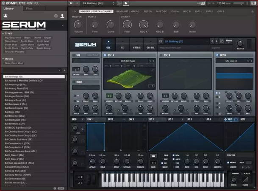The height and width of the screenshot is (191, 258).
Task: Open OSC A wavetable selector Dist Blolt Fwap
Action: 128,61
